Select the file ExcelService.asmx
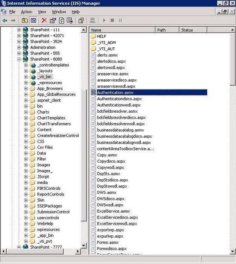The height and width of the screenshot is (264, 236). coord(113,211)
